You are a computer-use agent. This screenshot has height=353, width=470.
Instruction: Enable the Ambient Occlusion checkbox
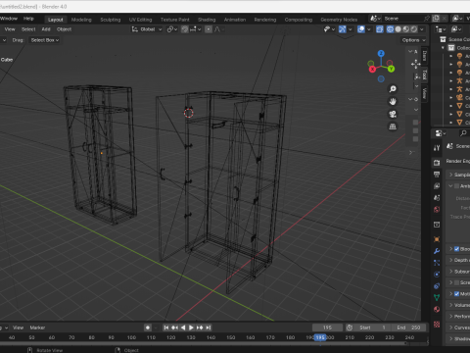456,186
